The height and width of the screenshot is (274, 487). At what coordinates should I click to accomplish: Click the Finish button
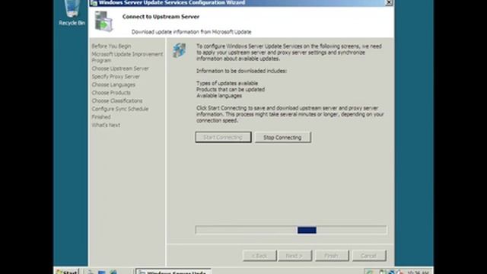(332, 256)
